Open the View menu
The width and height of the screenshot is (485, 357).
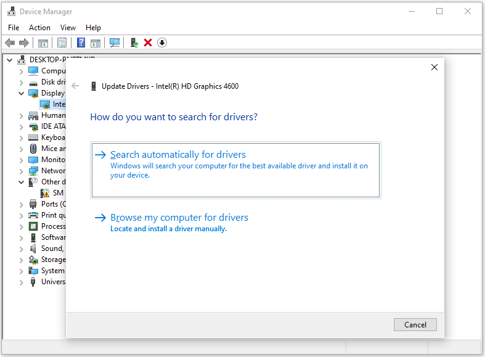tap(68, 28)
